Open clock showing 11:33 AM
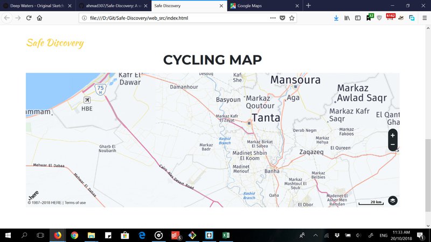This screenshot has width=431, height=242. [401, 236]
